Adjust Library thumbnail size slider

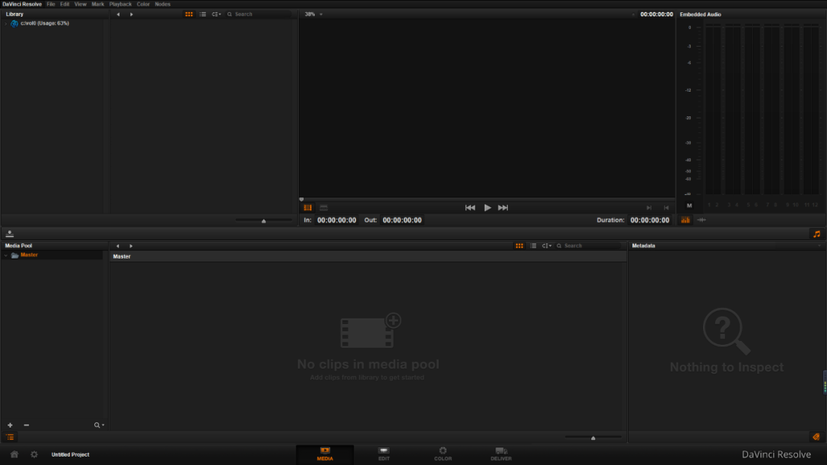[263, 221]
